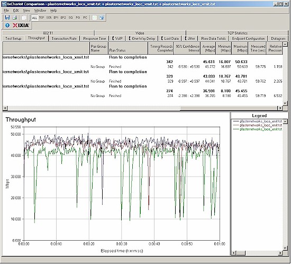The width and height of the screenshot is (291, 264).
Task: Click the results table scroll down arrow
Action: [285, 103]
